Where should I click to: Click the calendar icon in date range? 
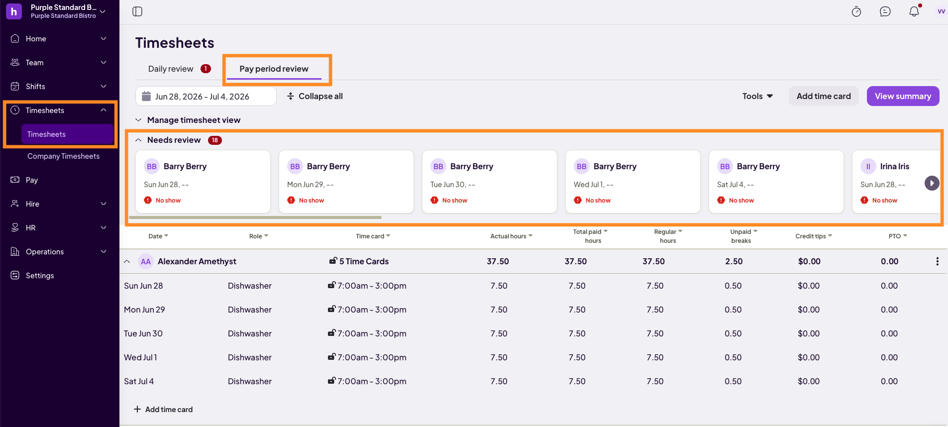pos(146,96)
